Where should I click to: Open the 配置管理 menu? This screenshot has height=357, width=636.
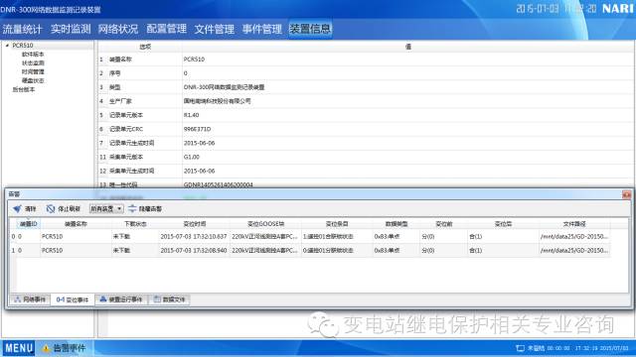(166, 29)
